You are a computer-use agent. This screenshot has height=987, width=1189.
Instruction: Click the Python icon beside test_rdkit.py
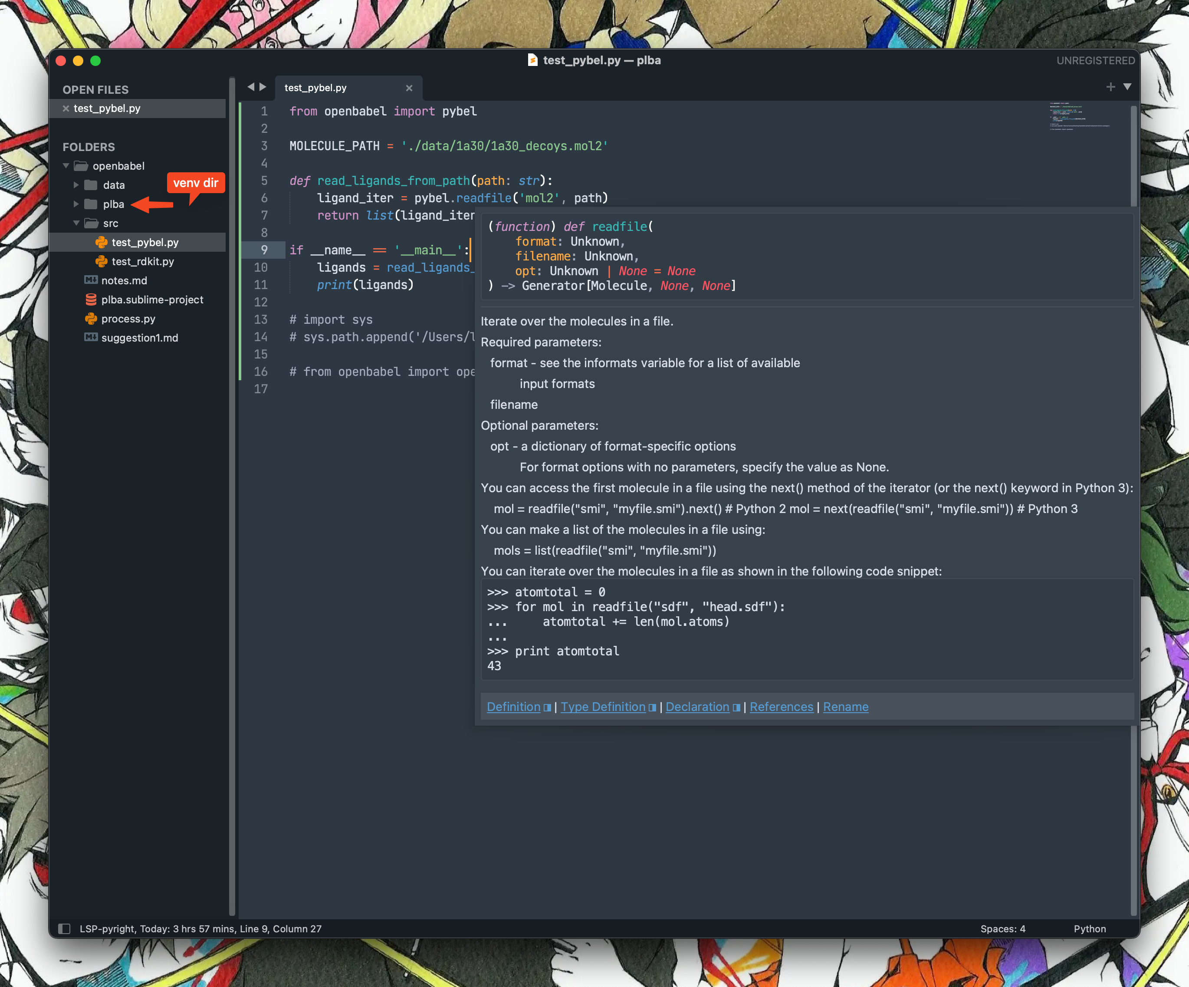tap(102, 261)
